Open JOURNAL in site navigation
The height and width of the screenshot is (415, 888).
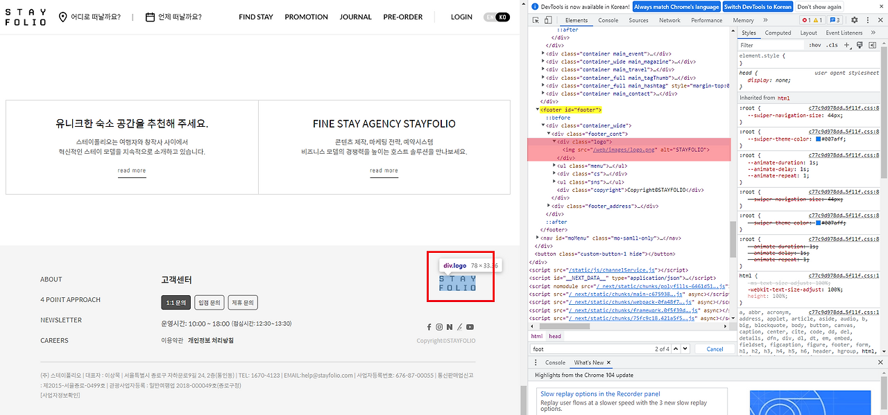(x=355, y=17)
